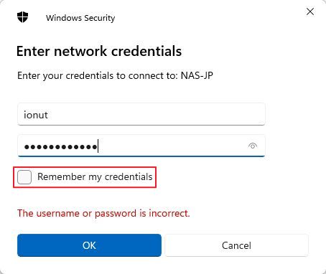Focus the username field containing ionut
326x274 pixels.
(141, 114)
